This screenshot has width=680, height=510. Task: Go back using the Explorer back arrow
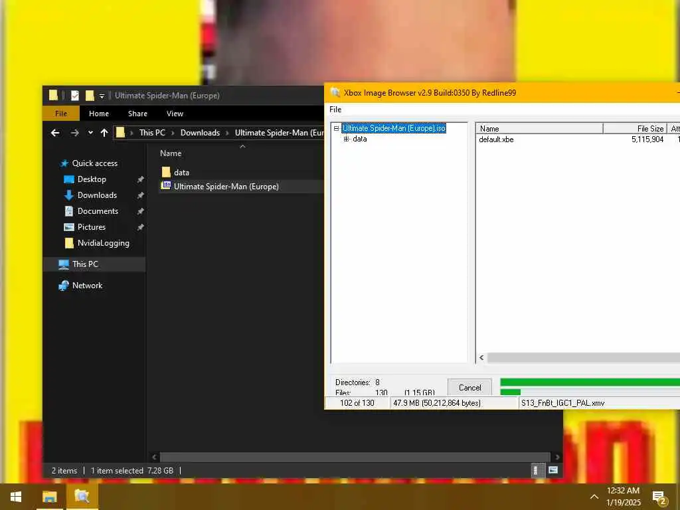coord(55,133)
